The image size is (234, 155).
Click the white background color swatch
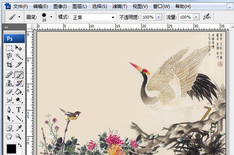tap(19, 152)
